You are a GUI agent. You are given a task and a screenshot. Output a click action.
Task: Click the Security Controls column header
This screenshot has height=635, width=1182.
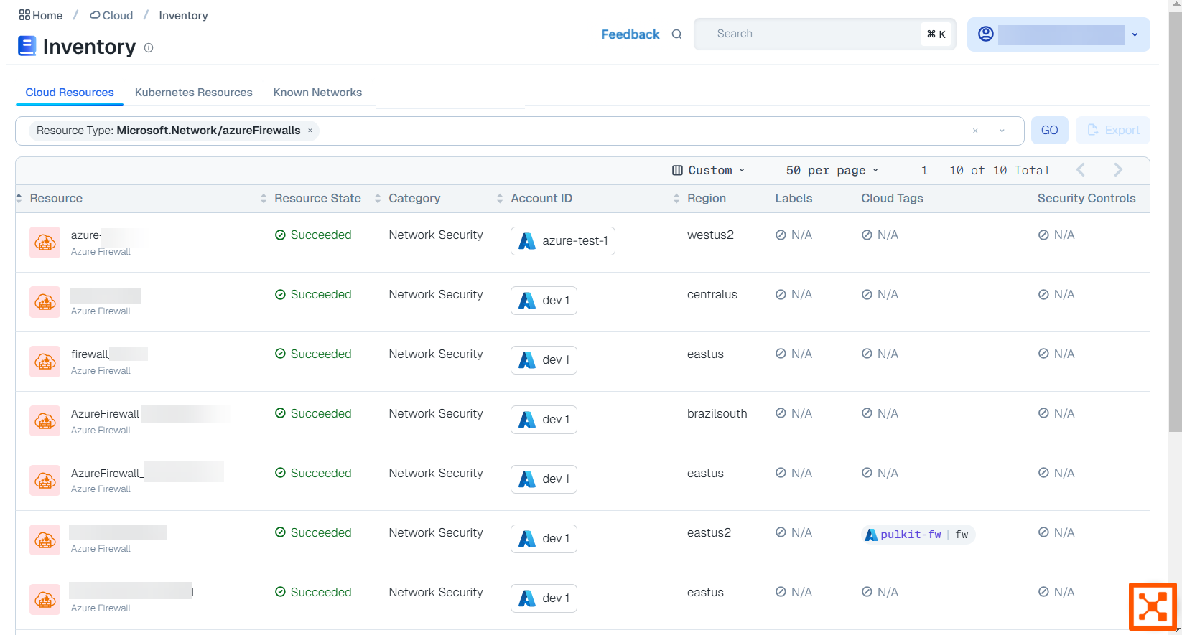[x=1086, y=198]
